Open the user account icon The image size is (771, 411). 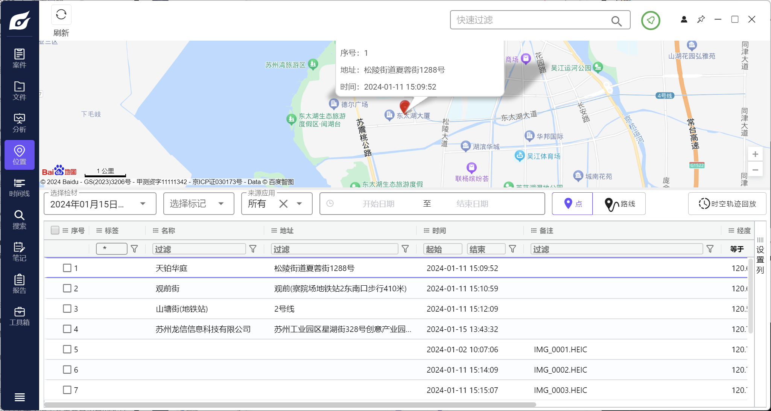(684, 19)
